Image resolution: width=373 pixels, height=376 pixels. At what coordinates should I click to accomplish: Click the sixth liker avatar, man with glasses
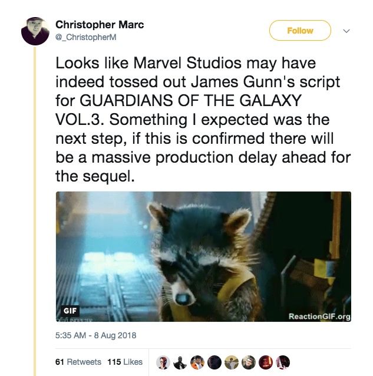click(x=249, y=362)
